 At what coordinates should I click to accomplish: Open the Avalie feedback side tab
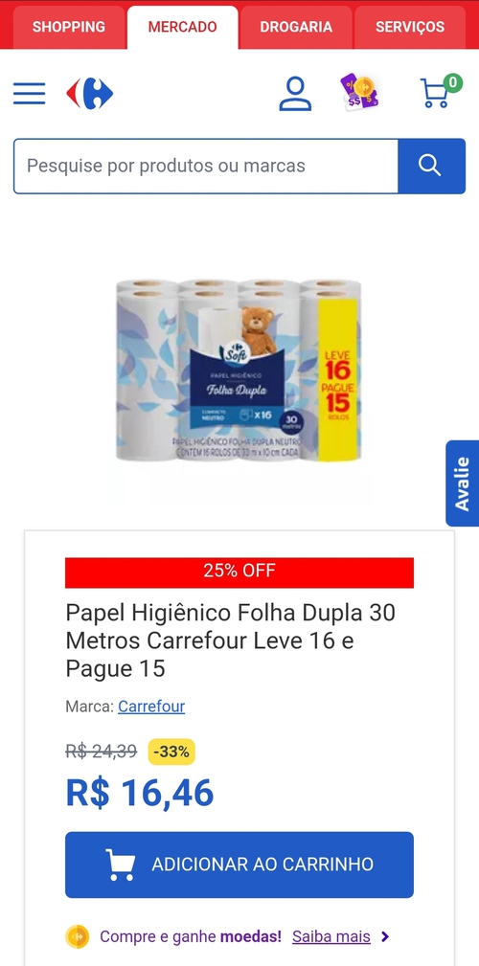pyautogui.click(x=463, y=483)
